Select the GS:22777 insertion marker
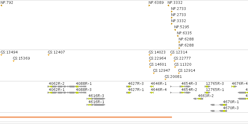Image resolution: width=248 pixels, height=124 pixels. tap(175, 61)
